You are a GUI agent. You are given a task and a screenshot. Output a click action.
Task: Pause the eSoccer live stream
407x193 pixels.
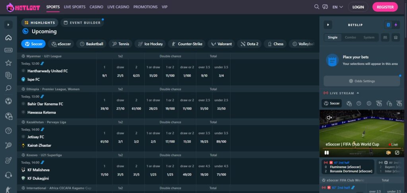(327, 153)
